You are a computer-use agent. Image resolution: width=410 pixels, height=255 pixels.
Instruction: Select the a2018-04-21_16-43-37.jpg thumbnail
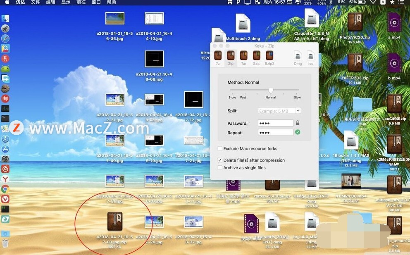tap(193, 222)
